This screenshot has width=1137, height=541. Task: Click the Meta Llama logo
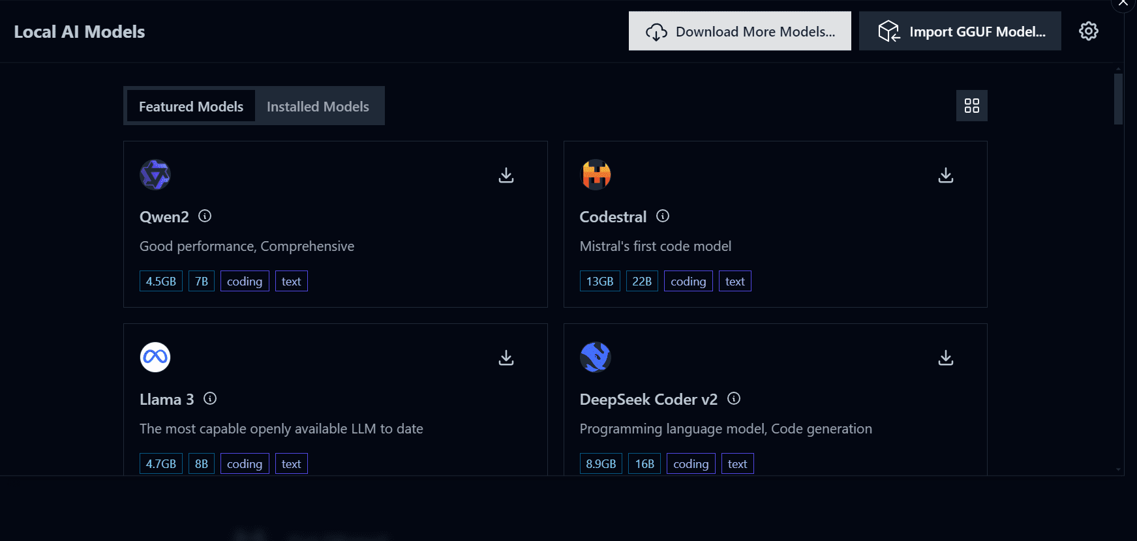(155, 357)
